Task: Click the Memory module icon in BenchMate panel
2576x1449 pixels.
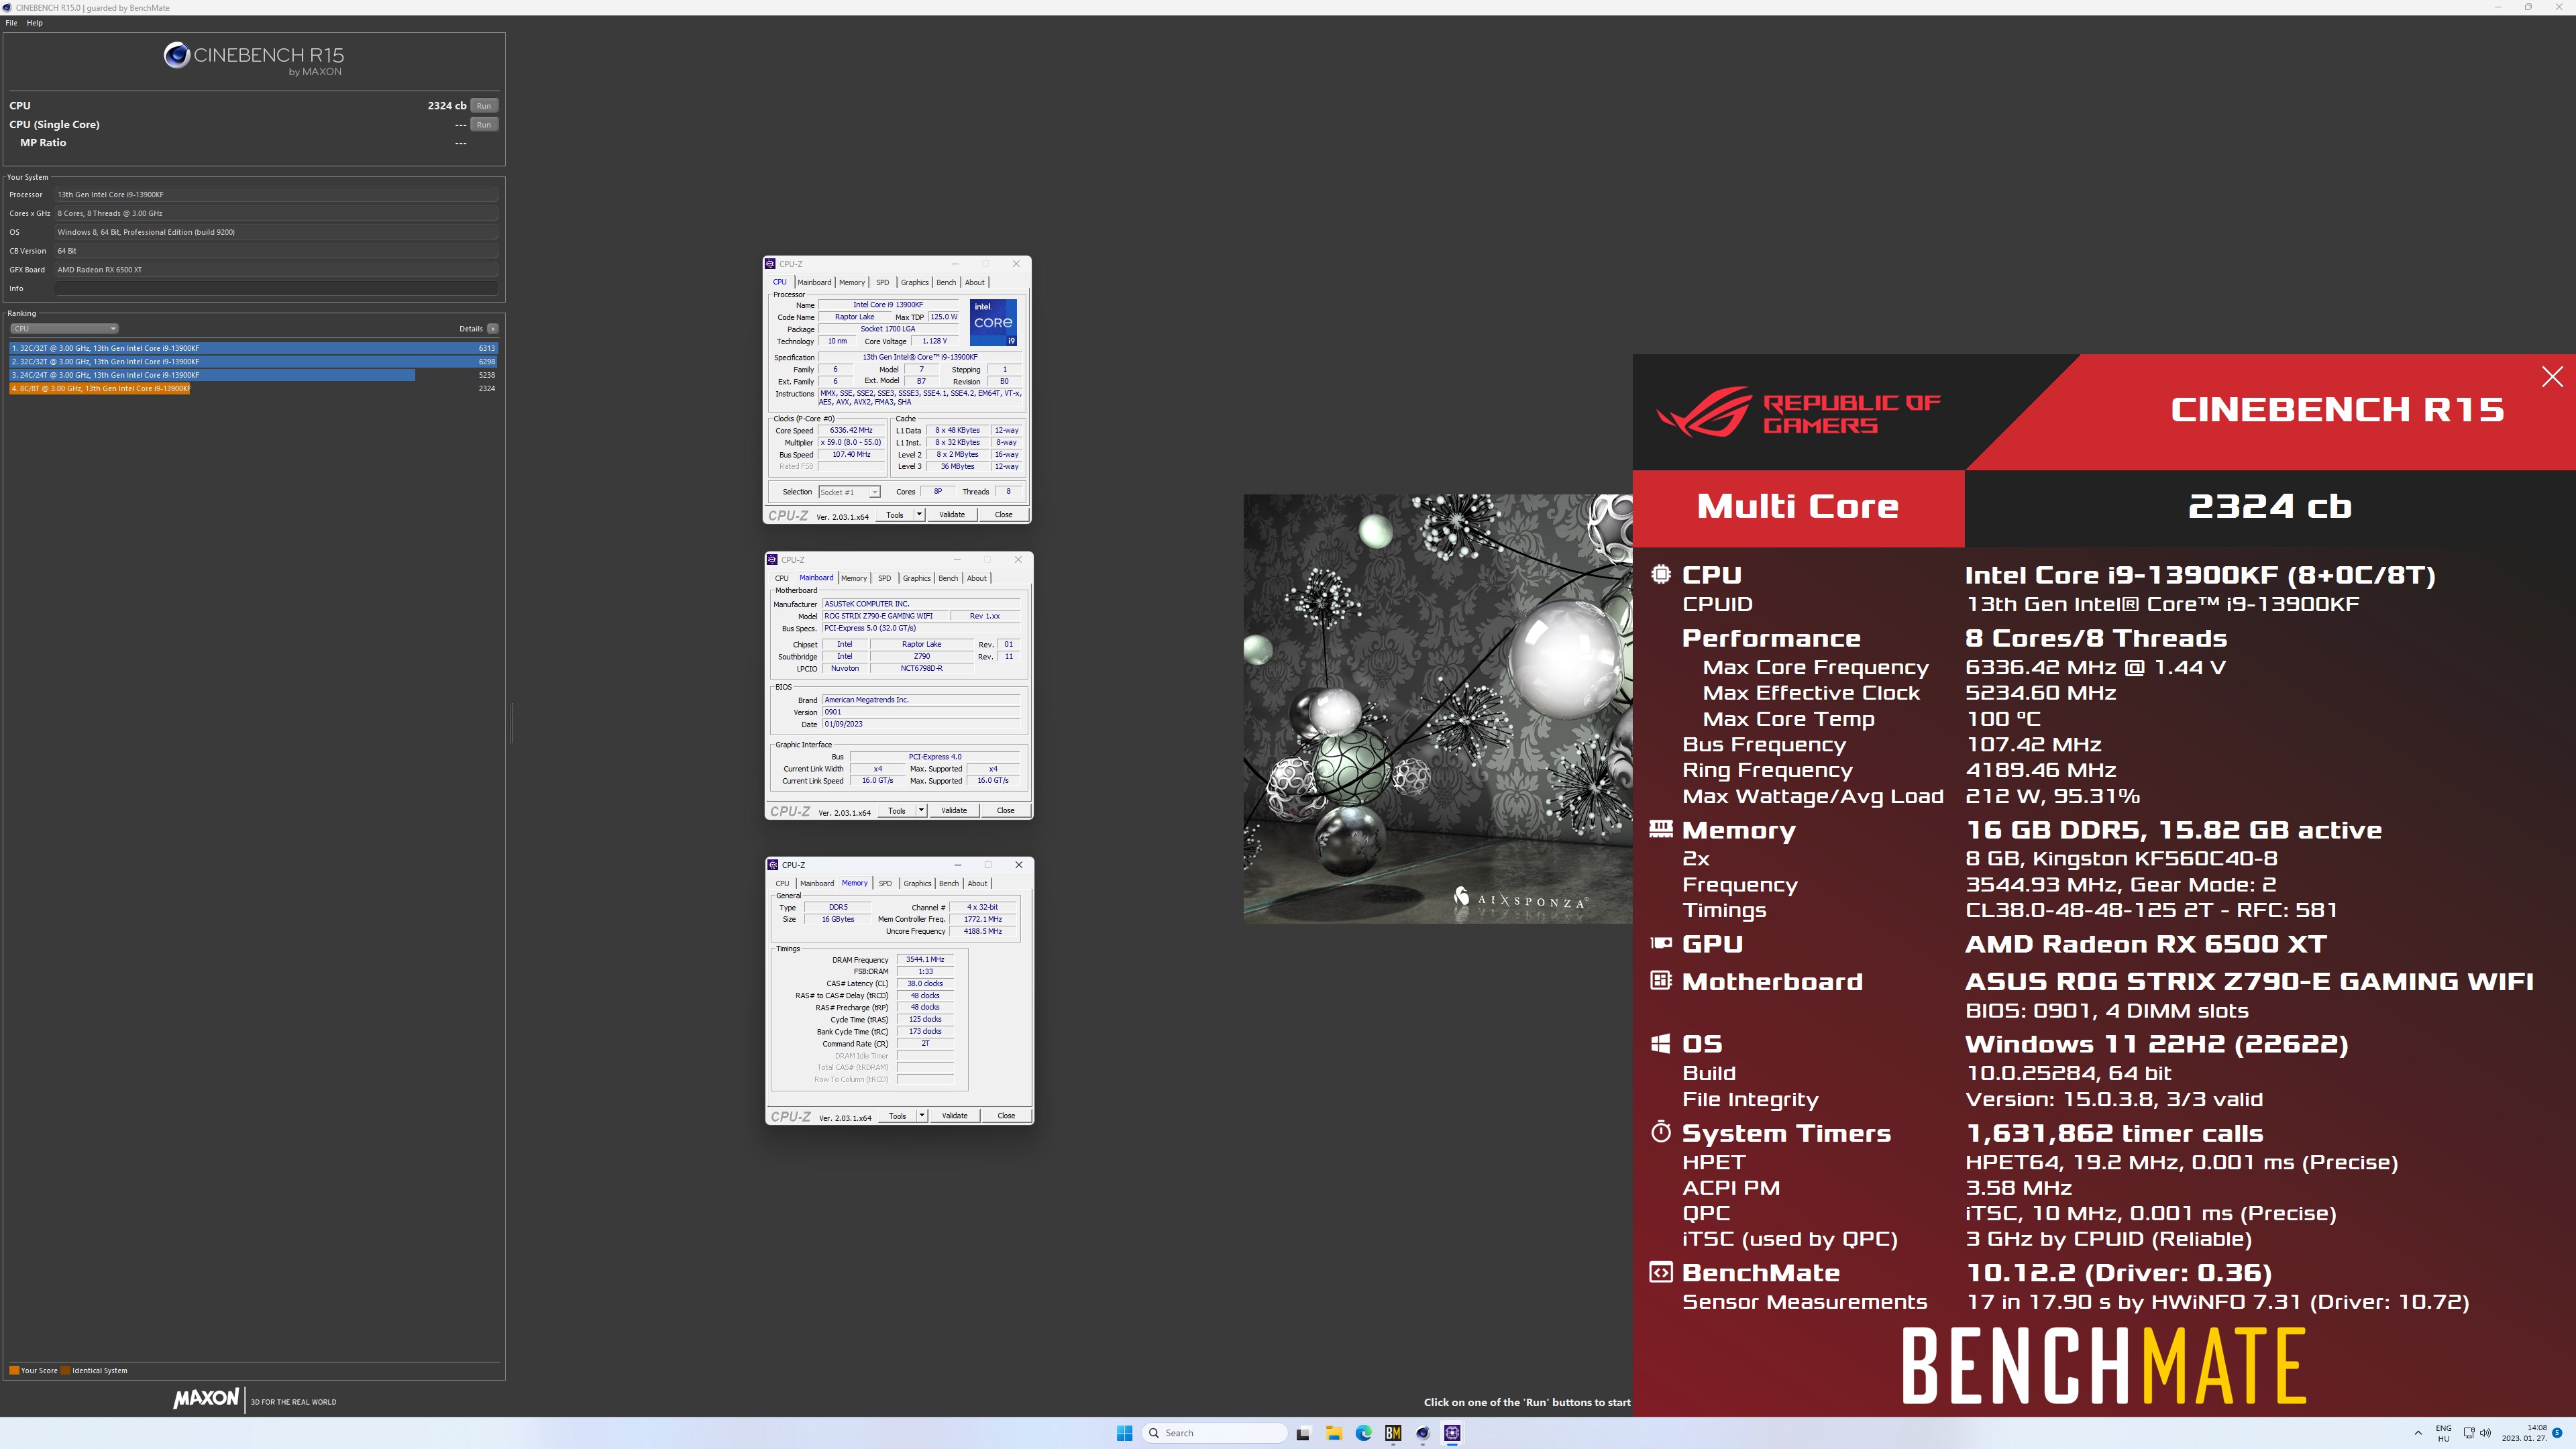Action: [x=1661, y=828]
